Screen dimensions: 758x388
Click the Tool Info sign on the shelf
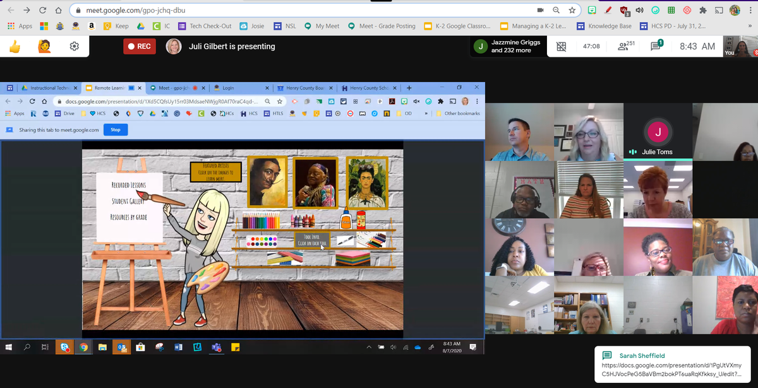(312, 240)
